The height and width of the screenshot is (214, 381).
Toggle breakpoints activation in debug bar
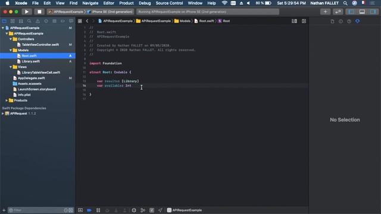[x=89, y=210]
